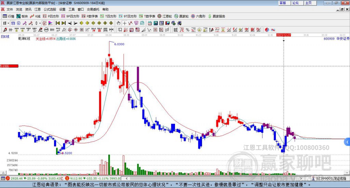Image resolution: width=350 pixels, height=188 pixels.
Task: Click the yin-yang taiji icon
Action: [x=267, y=30]
